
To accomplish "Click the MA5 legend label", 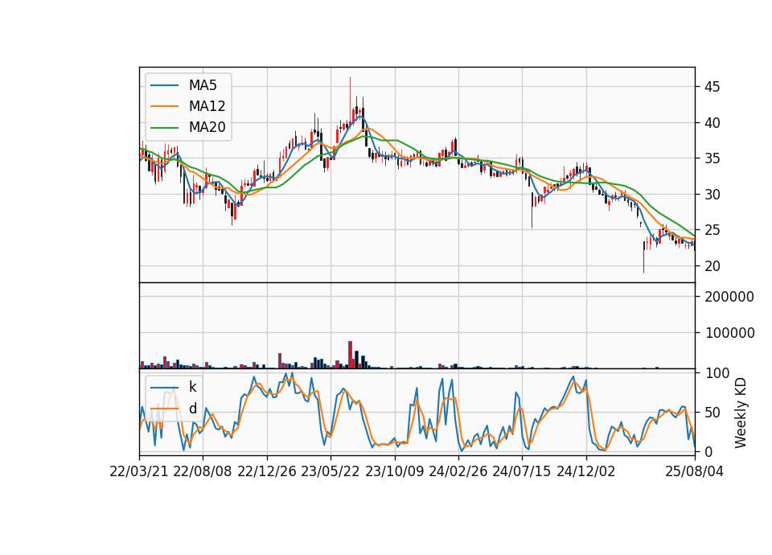I will pyautogui.click(x=203, y=85).
